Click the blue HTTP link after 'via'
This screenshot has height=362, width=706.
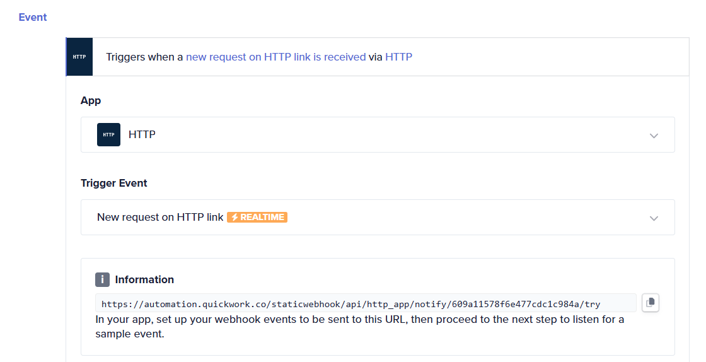(398, 57)
